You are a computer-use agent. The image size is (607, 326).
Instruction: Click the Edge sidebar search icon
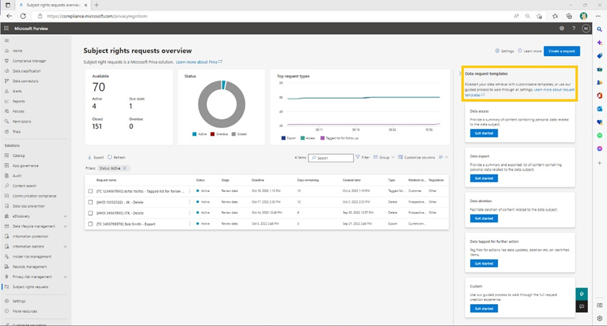pos(600,29)
